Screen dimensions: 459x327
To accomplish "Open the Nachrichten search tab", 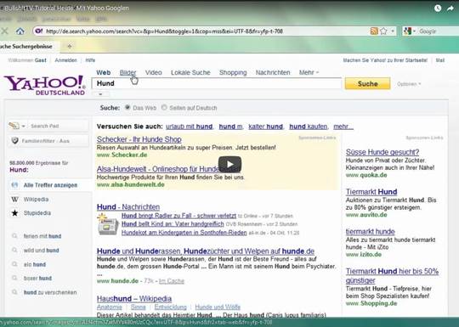I will pos(273,72).
